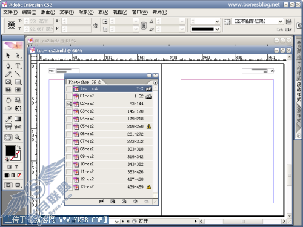Image resolution: width=303 pixels, height=227 pixels.
Task: Open the 窗口(W) menu
Action: [x=140, y=12]
